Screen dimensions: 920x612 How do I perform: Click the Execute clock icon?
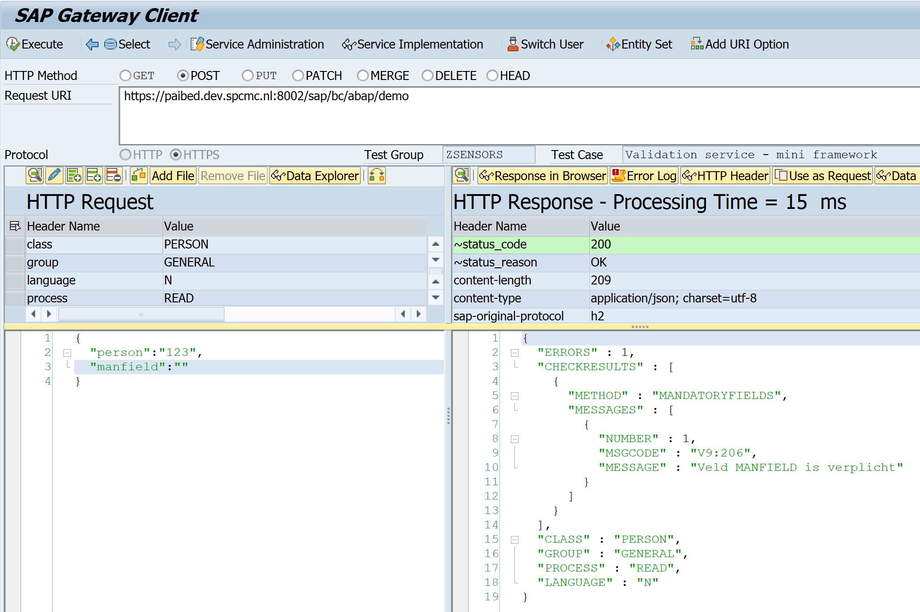coord(13,44)
